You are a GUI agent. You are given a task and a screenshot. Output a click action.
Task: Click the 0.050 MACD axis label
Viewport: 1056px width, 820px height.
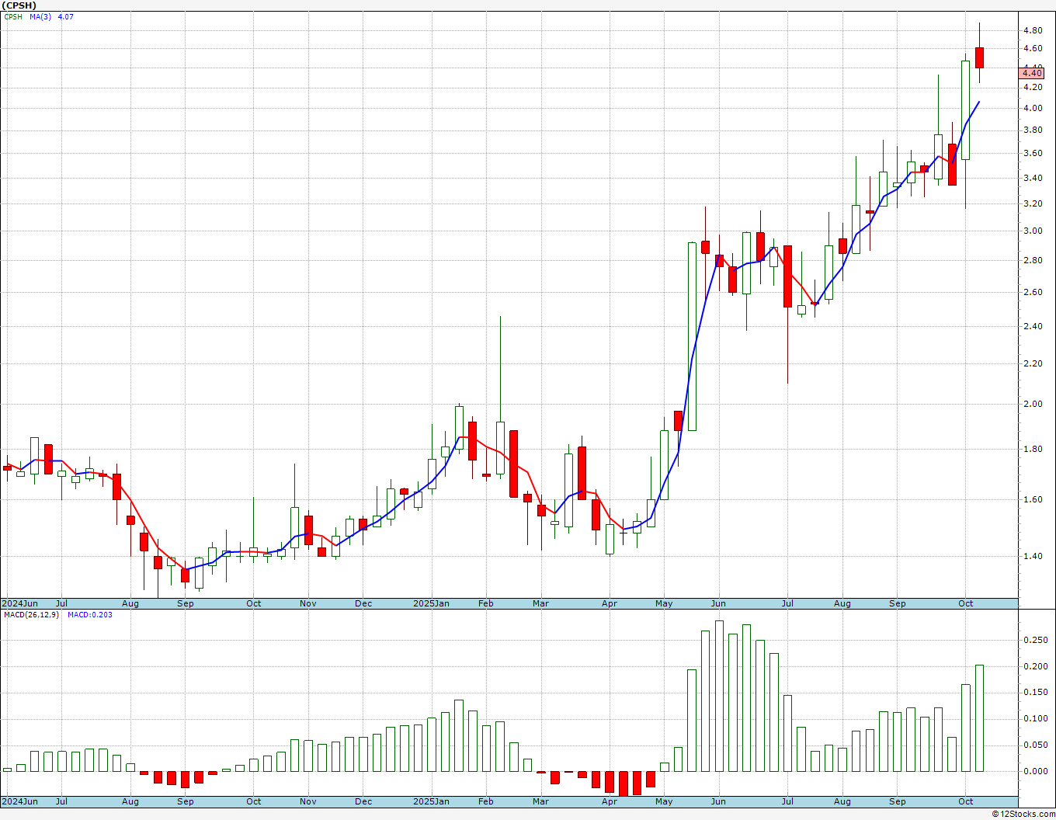click(1036, 745)
